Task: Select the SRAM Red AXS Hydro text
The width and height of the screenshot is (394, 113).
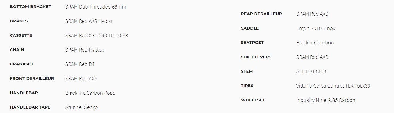Action: click(x=89, y=21)
